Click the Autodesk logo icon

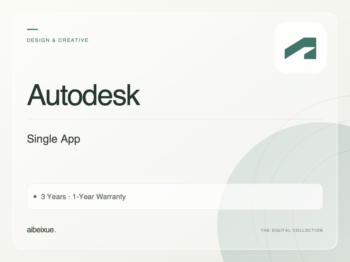pos(300,48)
